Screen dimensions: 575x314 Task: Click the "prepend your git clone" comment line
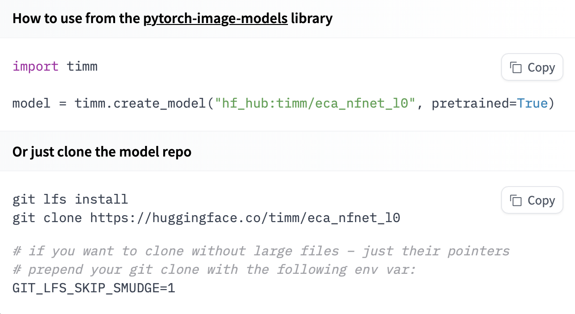pos(214,270)
